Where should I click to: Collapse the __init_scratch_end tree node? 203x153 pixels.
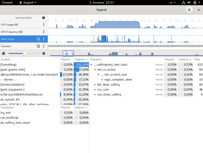coord(99,74)
